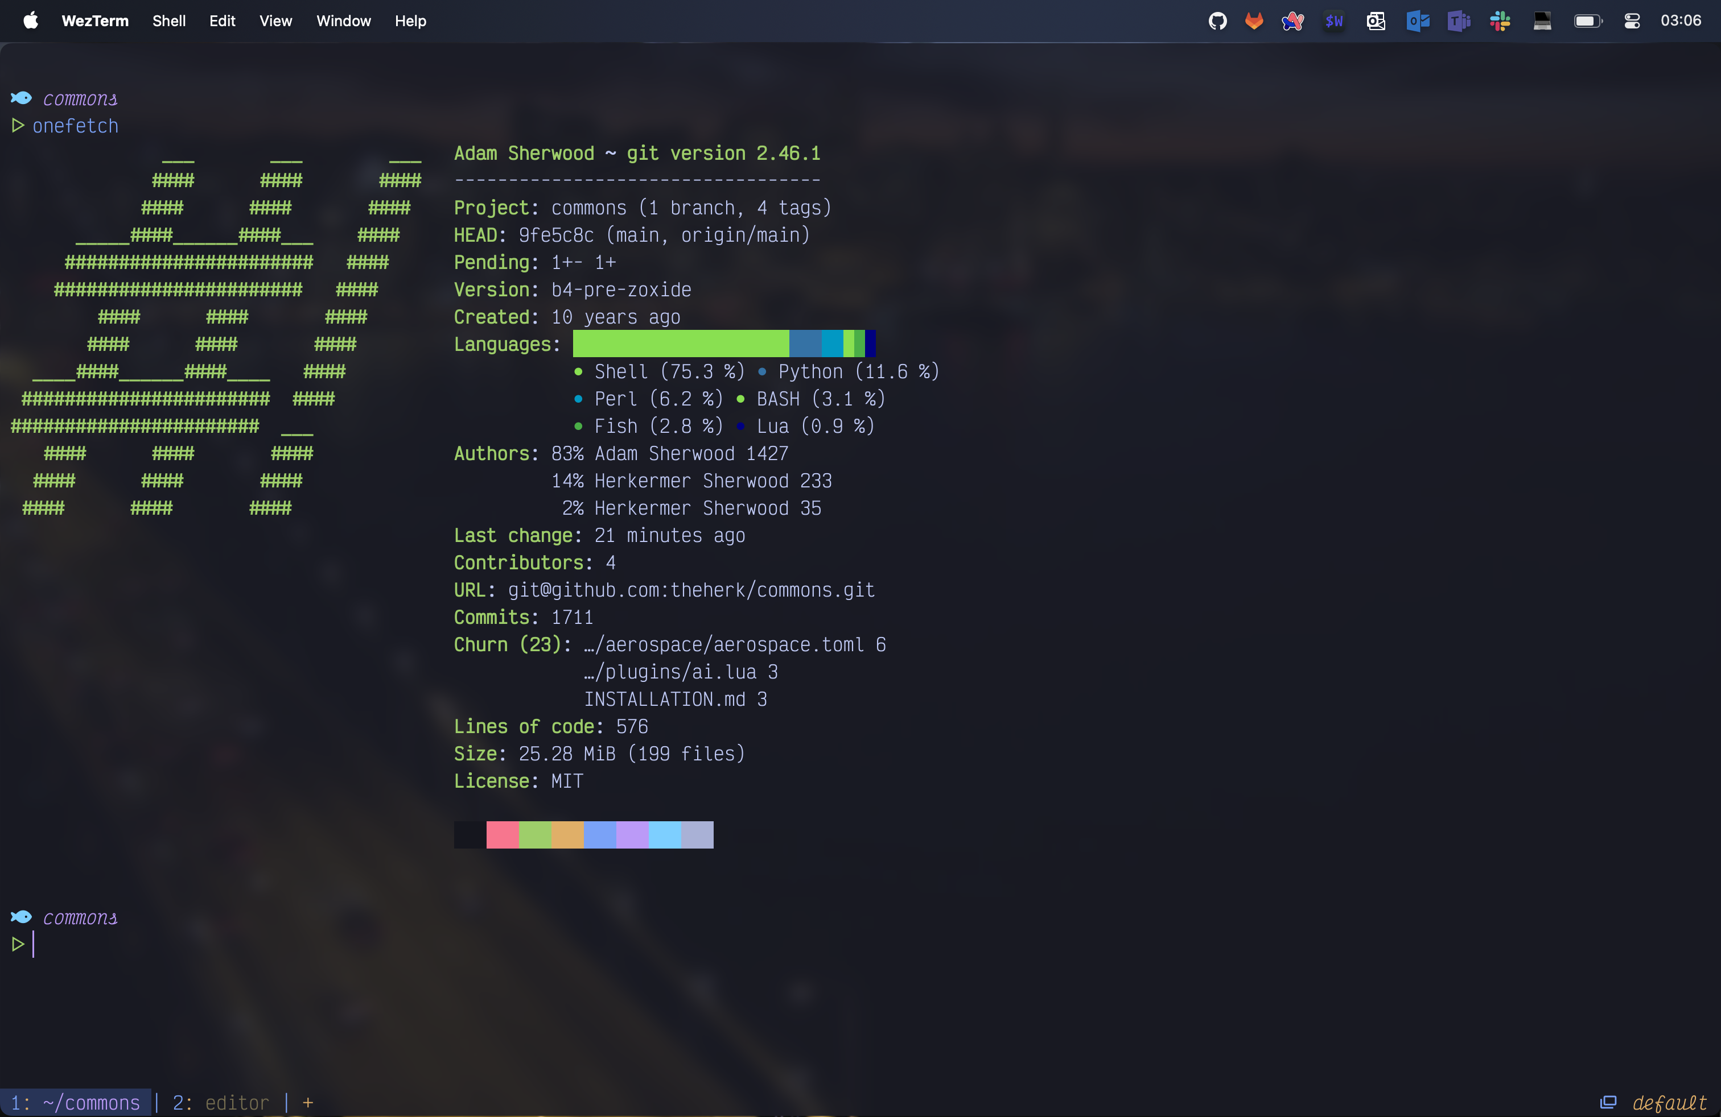Click the GitHub icon in menu bar
This screenshot has width=1721, height=1117.
1218,21
